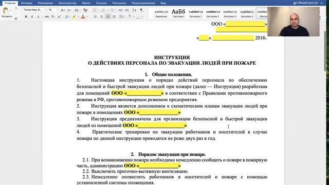Click the Decrease Indent icon
329x185 pixels.
[120, 10]
